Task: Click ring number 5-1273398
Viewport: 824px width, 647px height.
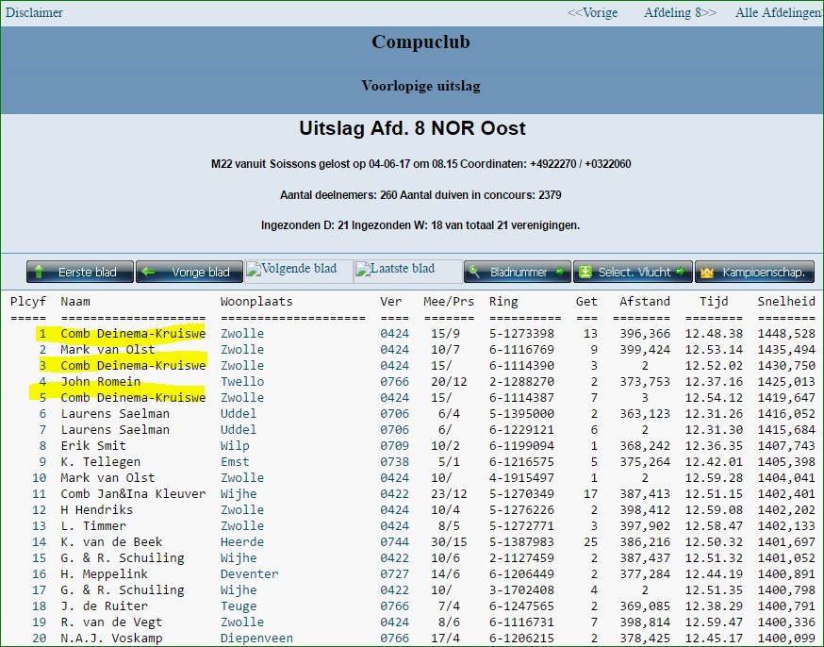Action: click(x=521, y=334)
